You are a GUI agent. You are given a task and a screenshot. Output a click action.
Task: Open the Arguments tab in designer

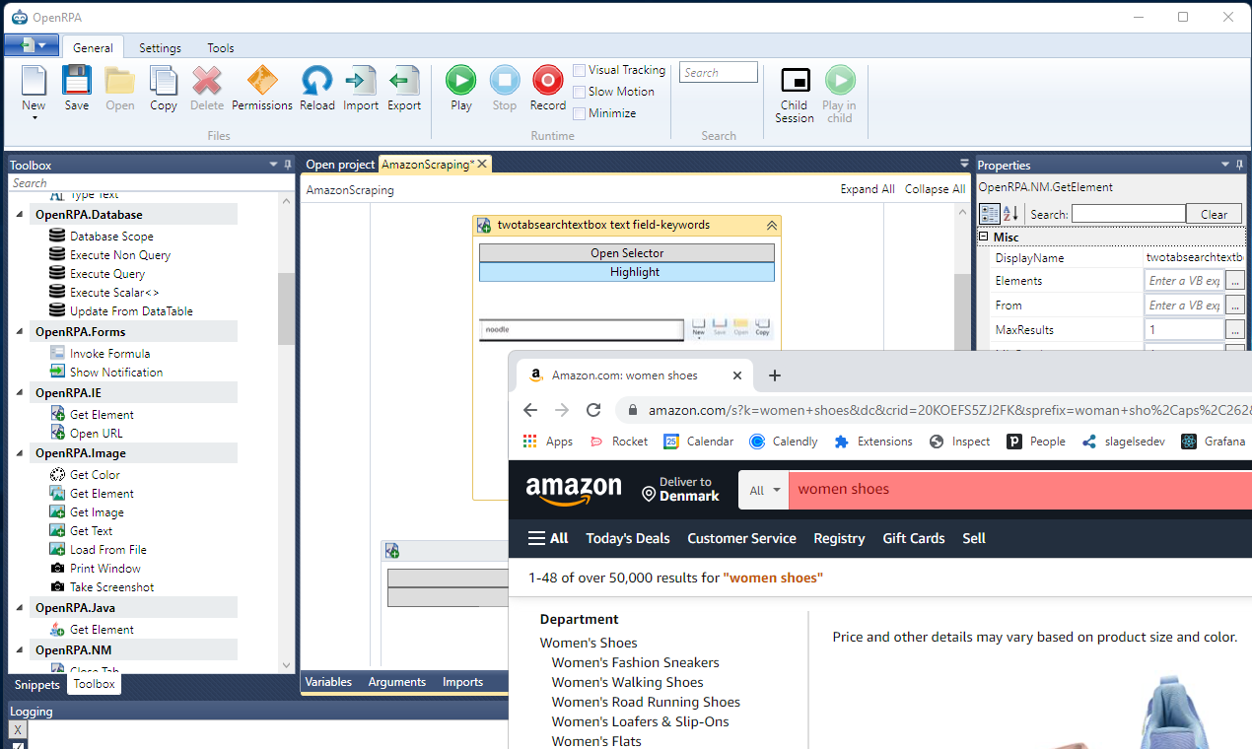(x=397, y=682)
